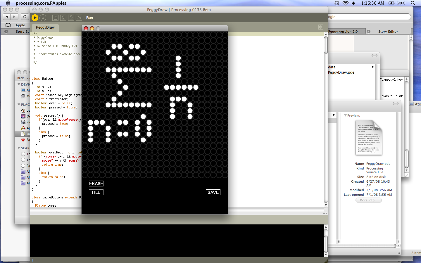
Task: Click the More info… button in Preview
Action: (368, 200)
